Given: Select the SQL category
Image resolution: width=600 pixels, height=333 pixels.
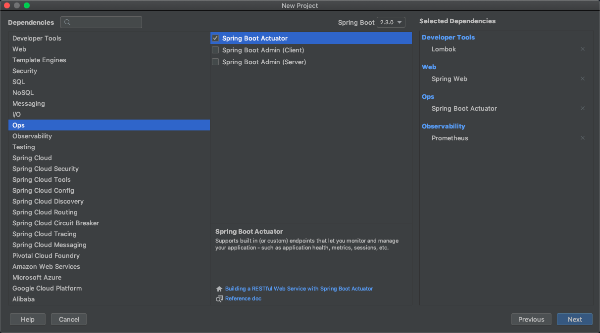Looking at the screenshot, I should click(x=109, y=82).
